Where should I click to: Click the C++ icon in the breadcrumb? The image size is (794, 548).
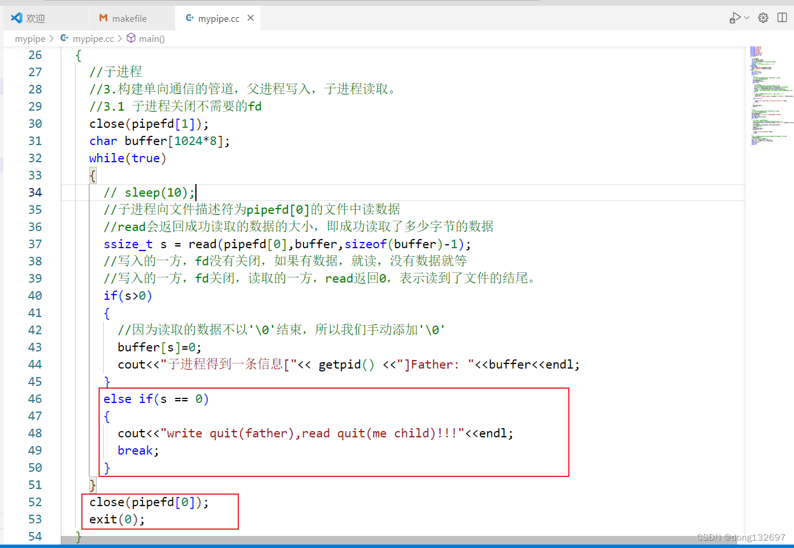tap(64, 38)
